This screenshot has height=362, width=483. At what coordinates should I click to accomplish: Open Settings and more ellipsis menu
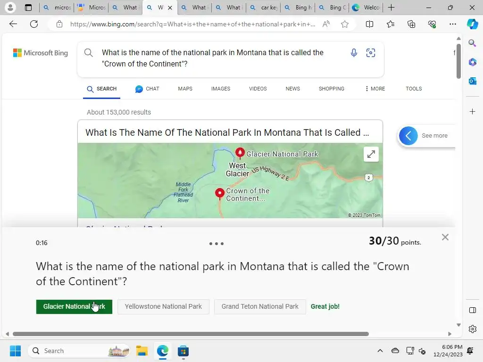tap(452, 24)
